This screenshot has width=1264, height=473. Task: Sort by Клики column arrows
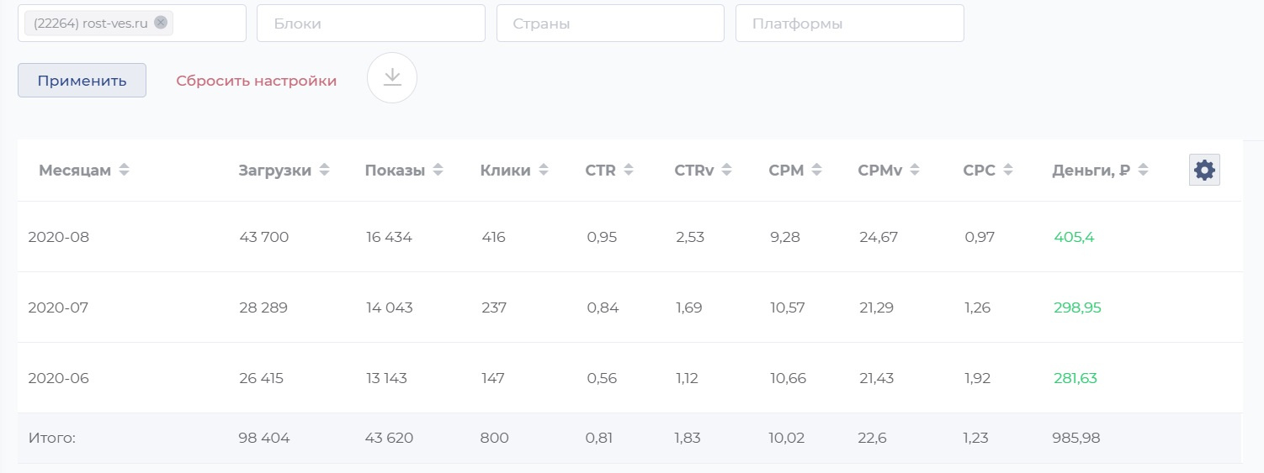tap(544, 171)
